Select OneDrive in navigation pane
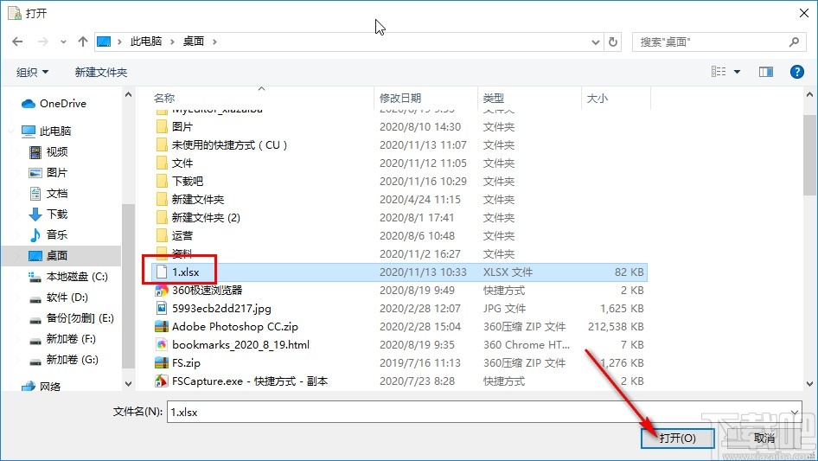The height and width of the screenshot is (461, 818). point(54,104)
